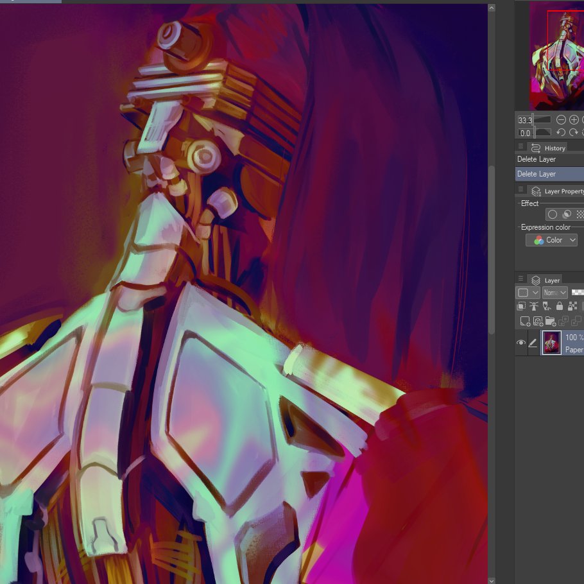Zoom out using the Navigator minus icon
584x584 pixels.
coord(561,119)
